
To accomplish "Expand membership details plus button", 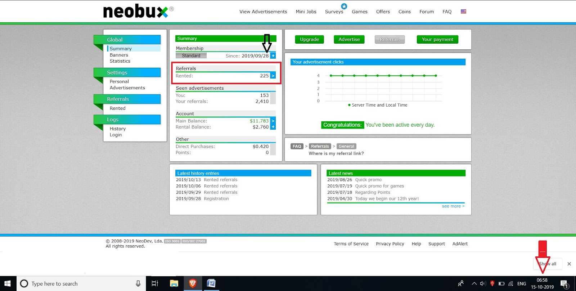I will [x=273, y=56].
